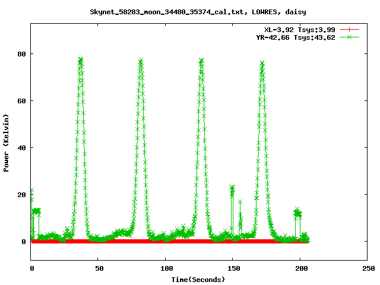Click the x-axis tick label 200
This screenshot has height=285, width=380.
point(301,268)
